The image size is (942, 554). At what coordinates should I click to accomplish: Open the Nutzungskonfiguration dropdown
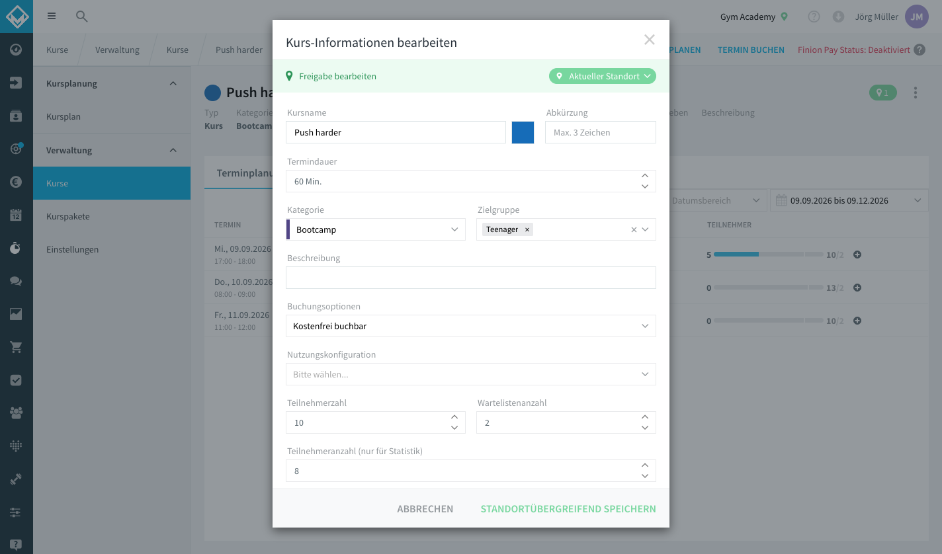[x=471, y=374]
